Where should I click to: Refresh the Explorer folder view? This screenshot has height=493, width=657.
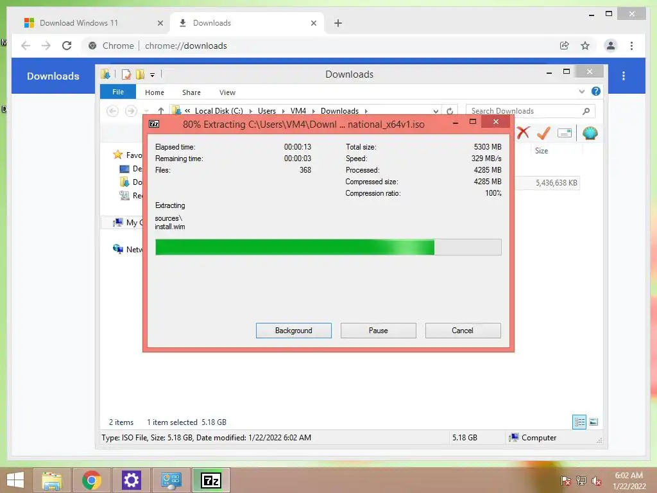click(x=450, y=111)
